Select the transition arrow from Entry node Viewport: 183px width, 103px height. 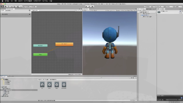click(x=52, y=50)
